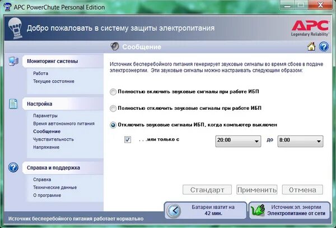
Task: Open the 20:00 start time dropdown
Action: pos(238,141)
